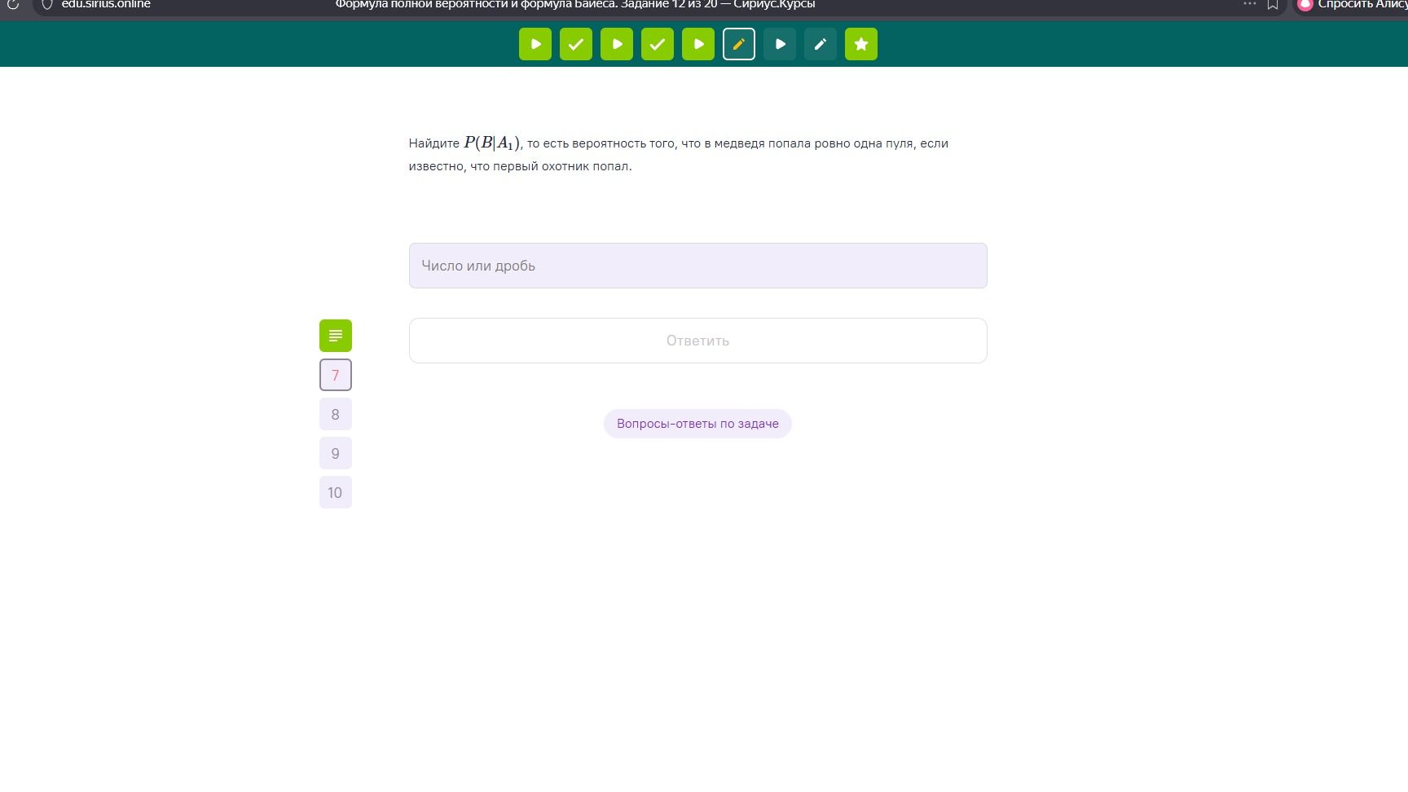The image size is (1408, 792).
Task: Bookmark this page in the browser
Action: (1273, 5)
